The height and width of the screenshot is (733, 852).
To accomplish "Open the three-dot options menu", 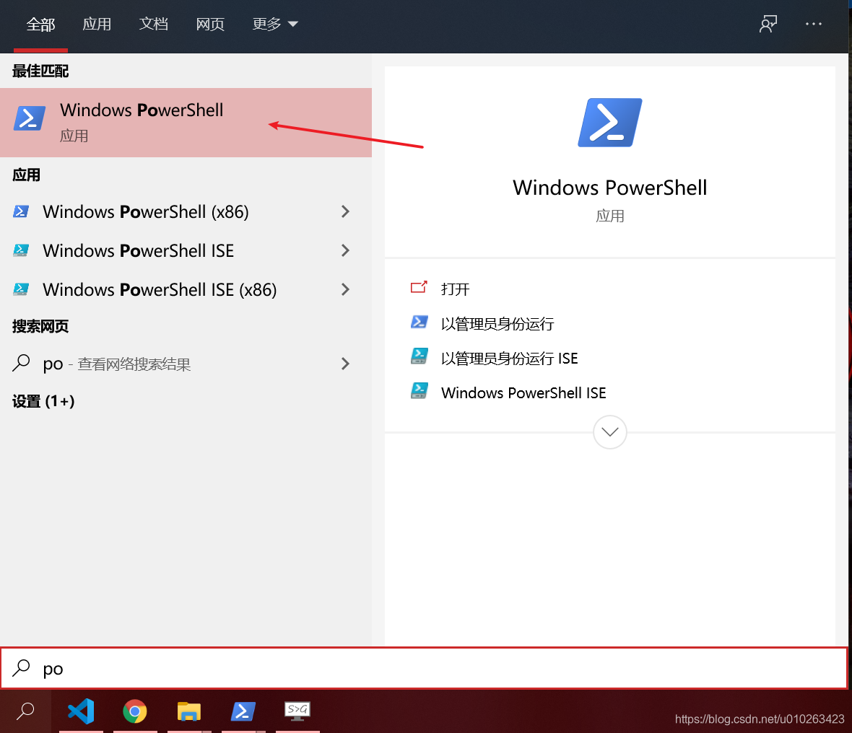I will (814, 24).
